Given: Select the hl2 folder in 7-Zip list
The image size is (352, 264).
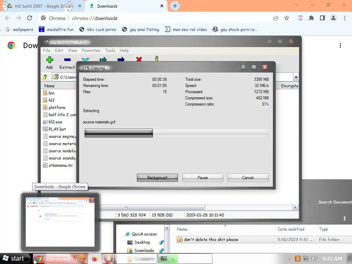Looking at the screenshot, I should (49, 100).
